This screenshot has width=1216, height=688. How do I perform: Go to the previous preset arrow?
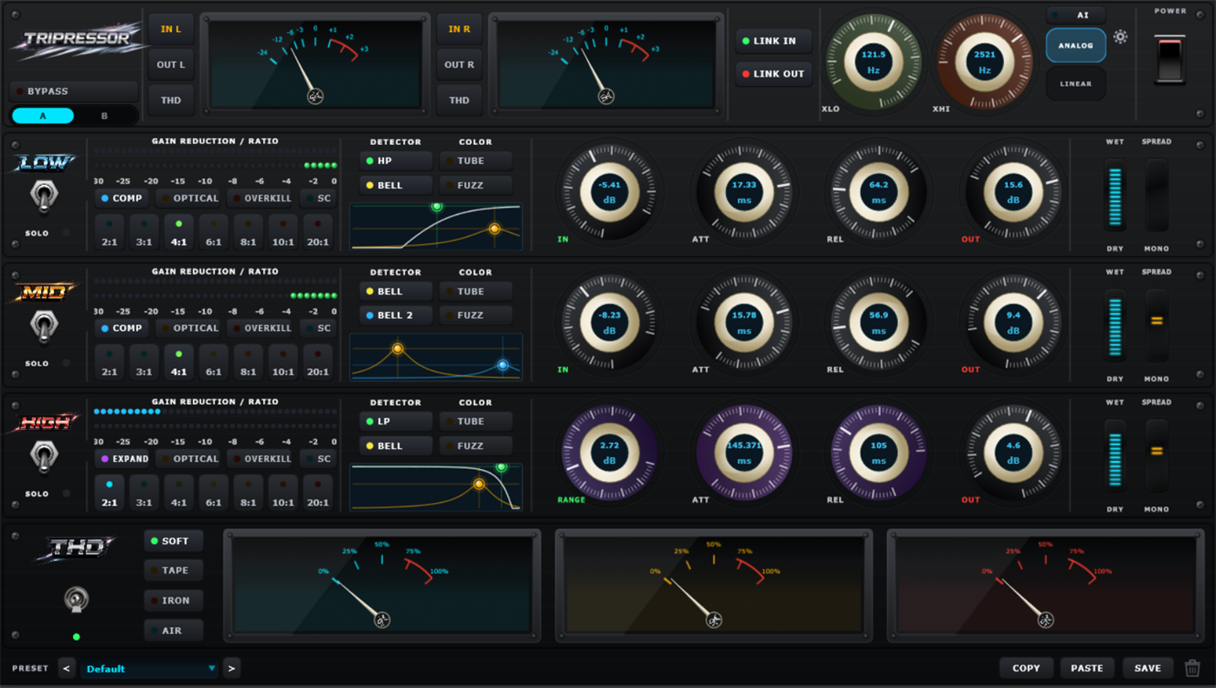67,668
